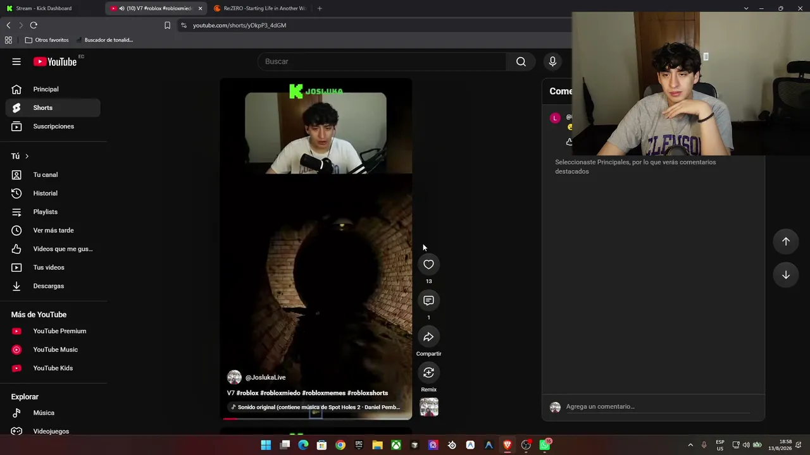Open the tab search dropdown arrow
This screenshot has width=810, height=455.
tap(746, 8)
